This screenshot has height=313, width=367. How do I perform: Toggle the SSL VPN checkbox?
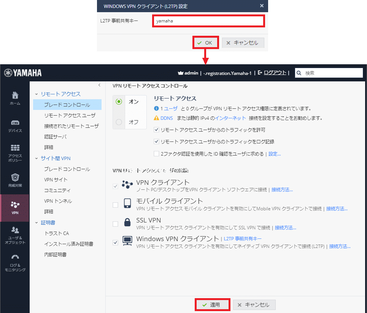(x=116, y=224)
